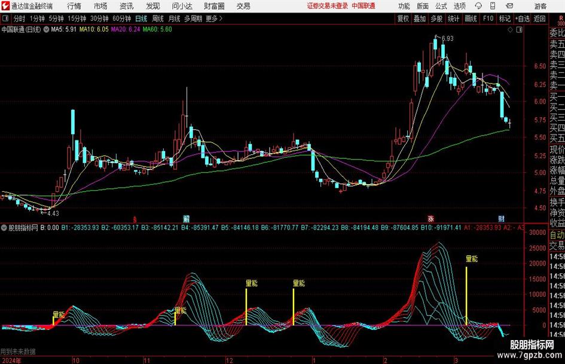Open the 资讯 menu
565x364 pixels.
point(127,6)
